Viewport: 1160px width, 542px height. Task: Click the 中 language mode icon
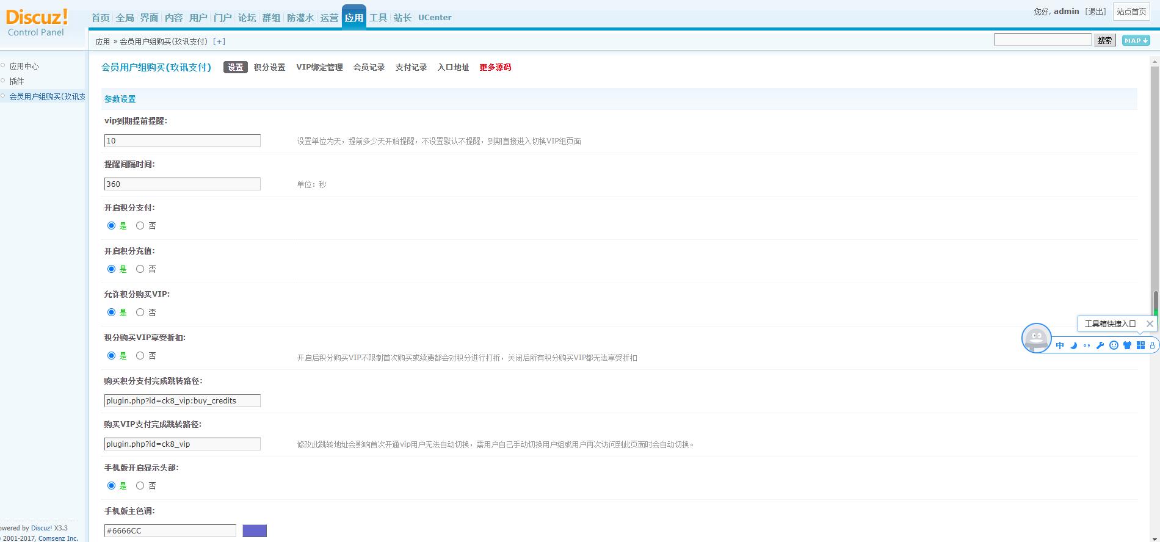pos(1060,345)
